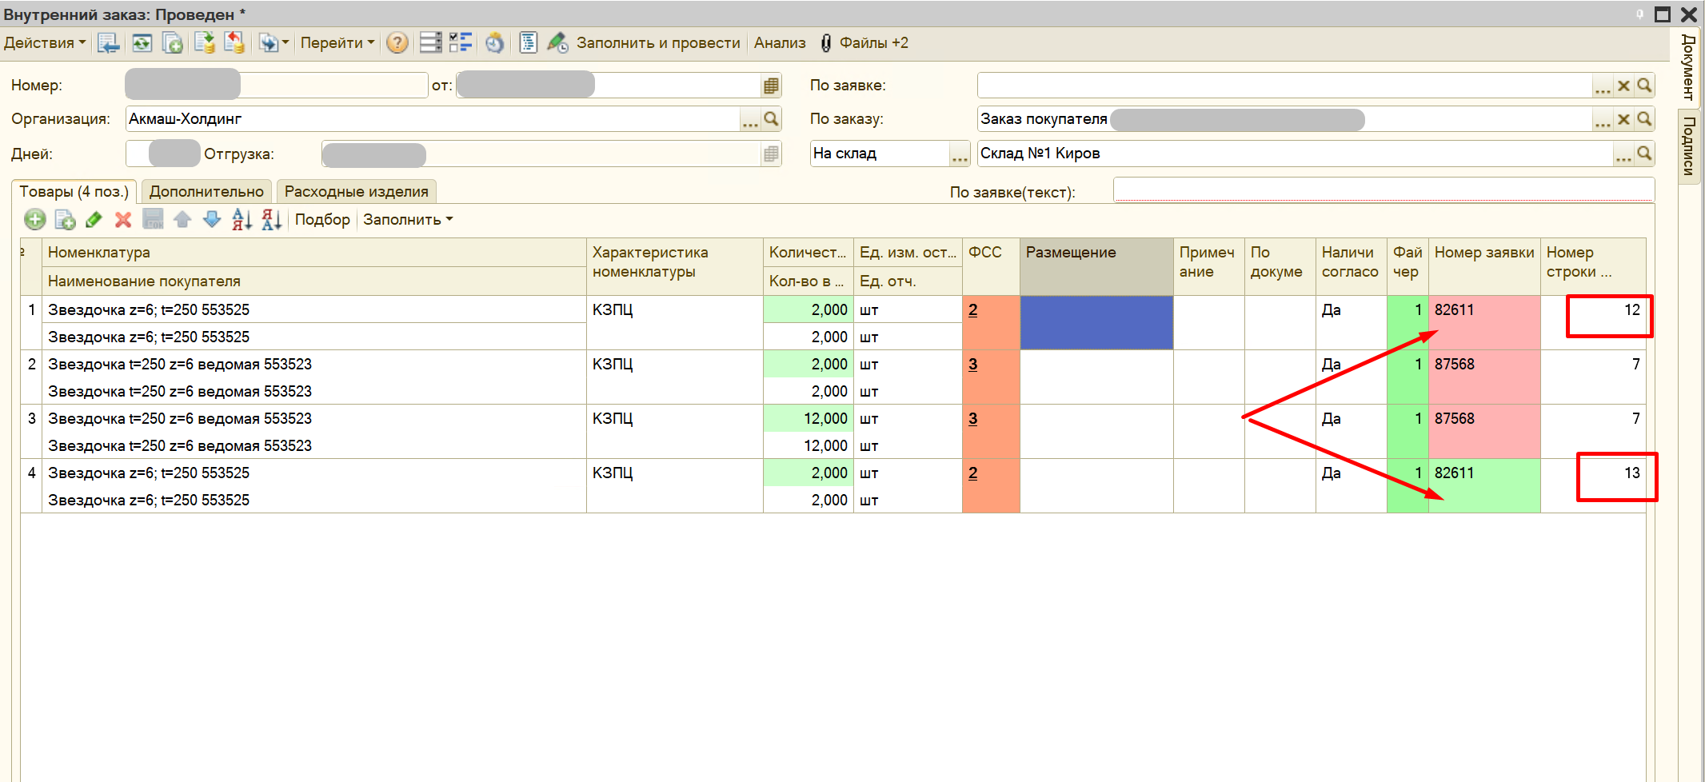Open ФСС link 3 in row 3

click(x=972, y=419)
